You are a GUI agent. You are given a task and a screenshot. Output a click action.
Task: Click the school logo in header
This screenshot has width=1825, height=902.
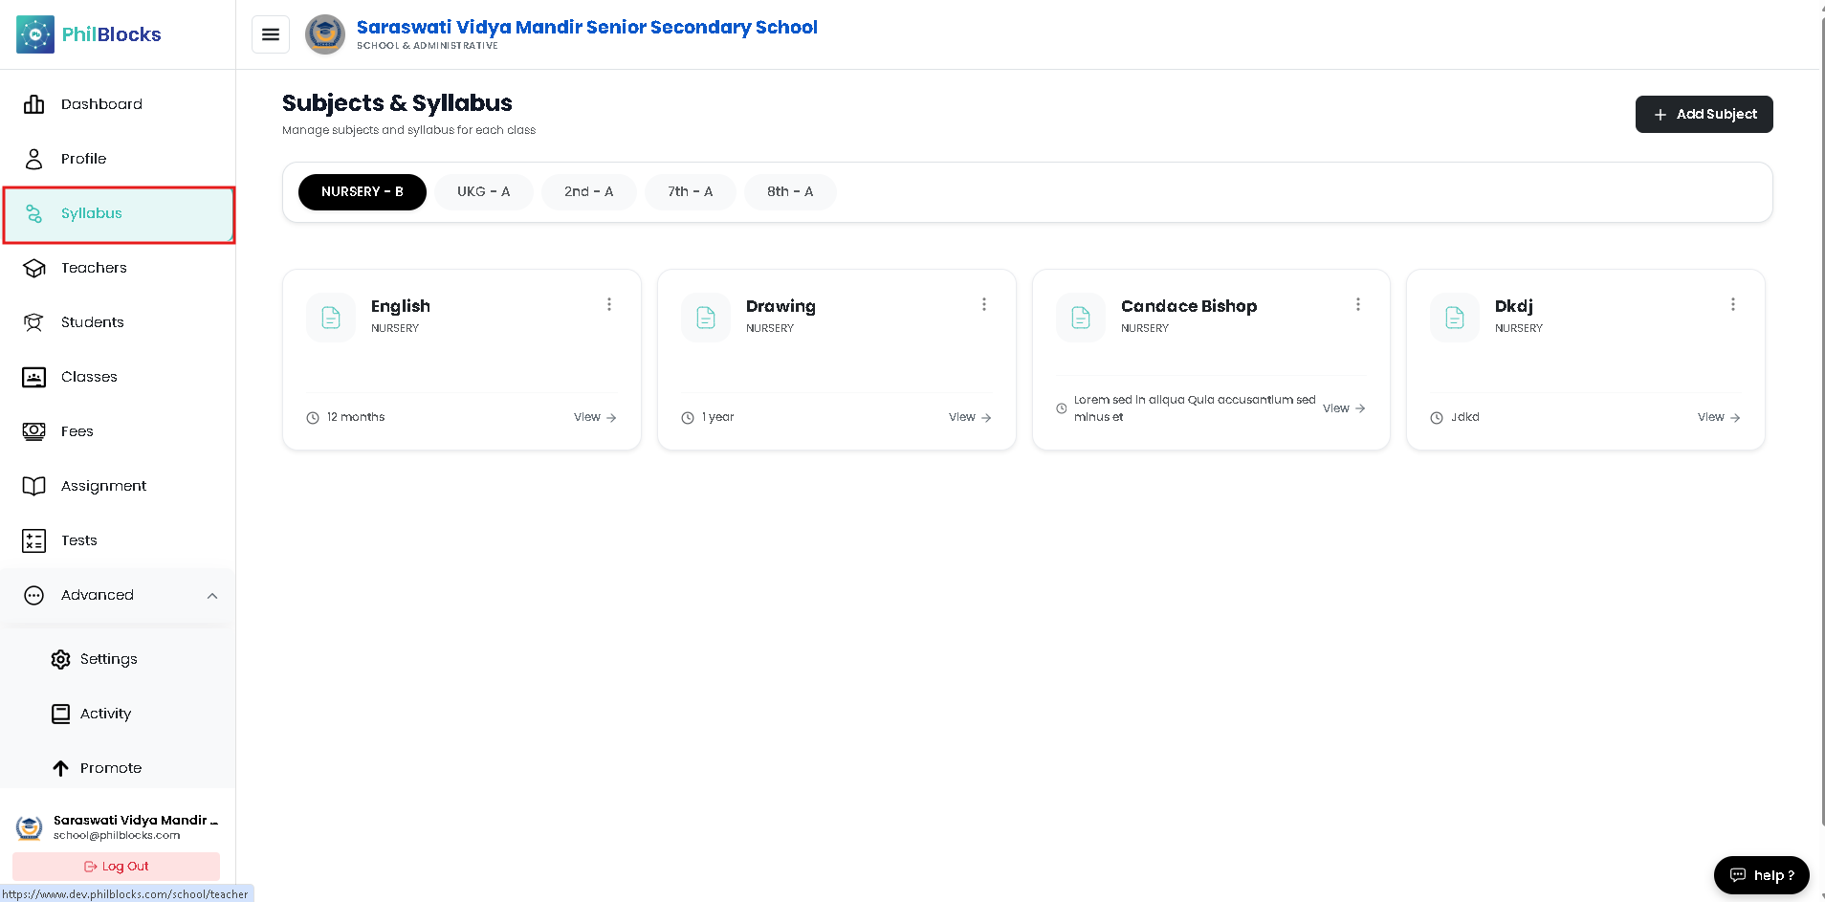tap(325, 34)
